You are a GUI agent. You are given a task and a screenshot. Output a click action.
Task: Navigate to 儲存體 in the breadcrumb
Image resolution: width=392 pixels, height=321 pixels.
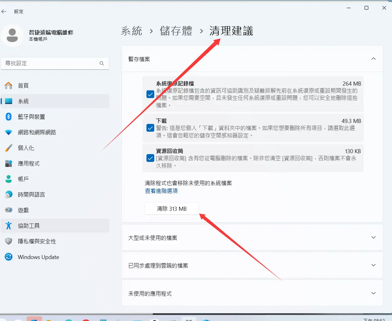coord(176,31)
